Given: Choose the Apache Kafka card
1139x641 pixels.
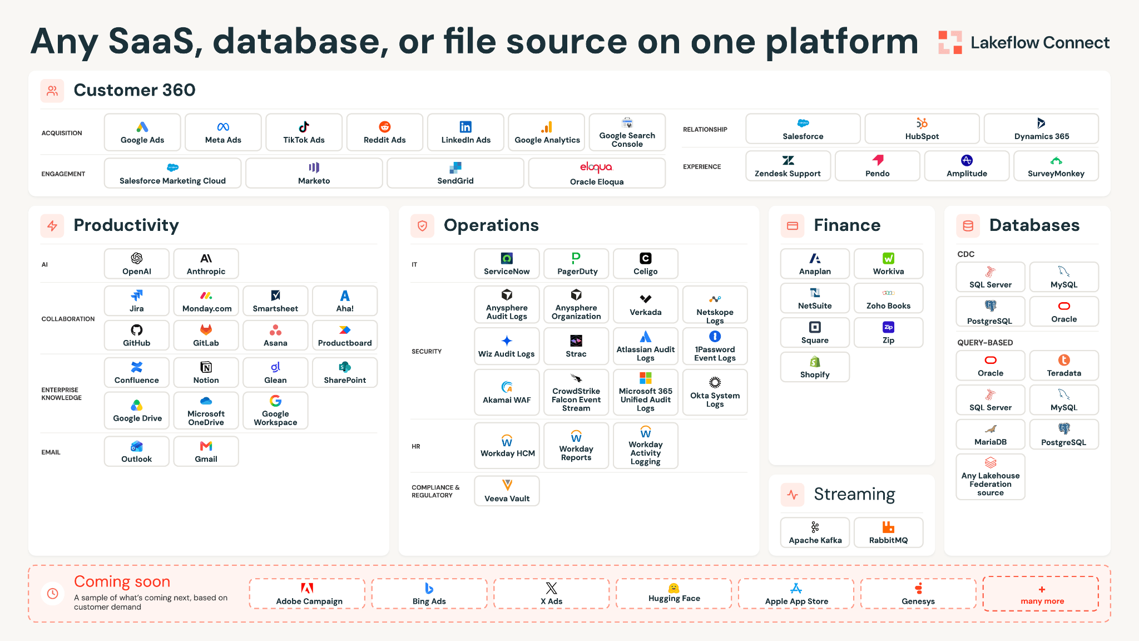Looking at the screenshot, I should coord(815,532).
